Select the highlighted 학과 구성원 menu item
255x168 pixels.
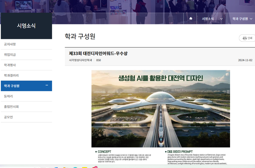(x=12, y=86)
